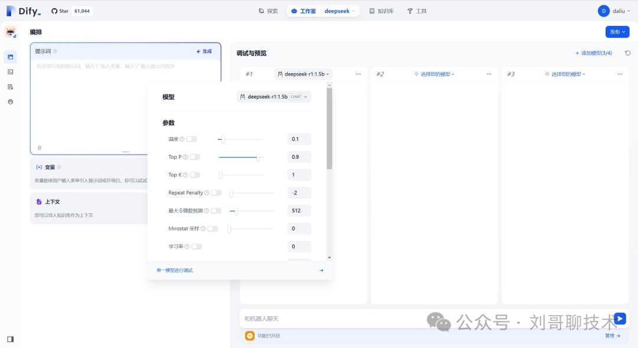This screenshot has height=348, width=638.
Task: Click the 发布 publish button
Action: click(617, 32)
